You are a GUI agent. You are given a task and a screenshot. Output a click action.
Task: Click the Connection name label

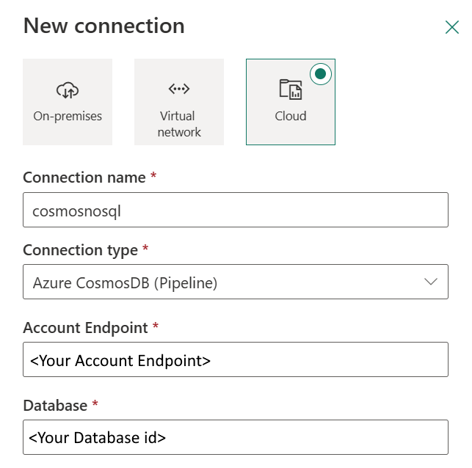click(x=84, y=178)
